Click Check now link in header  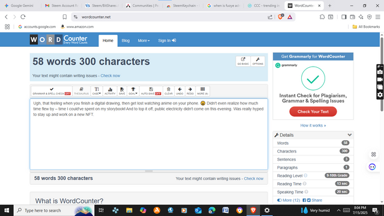pyautogui.click(x=110, y=76)
